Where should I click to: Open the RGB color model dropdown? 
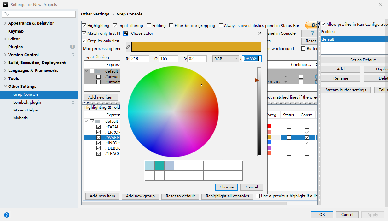(x=226, y=59)
